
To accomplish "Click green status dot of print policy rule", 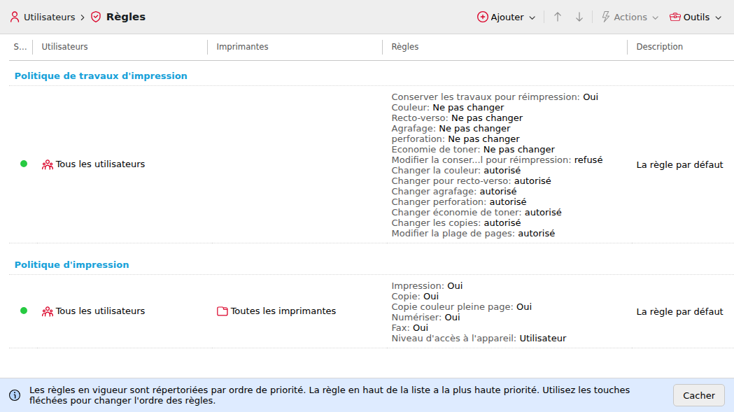I will click(x=24, y=311).
